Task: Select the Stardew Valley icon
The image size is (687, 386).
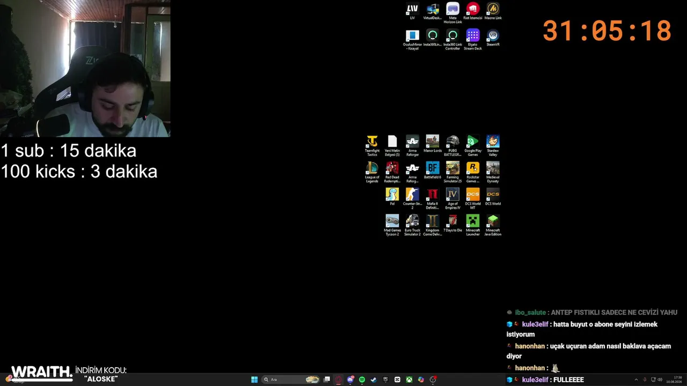Action: [x=493, y=146]
